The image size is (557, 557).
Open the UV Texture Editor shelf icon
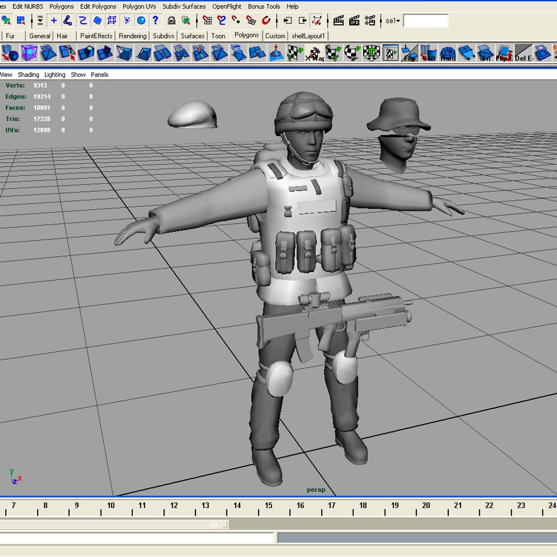coord(390,53)
